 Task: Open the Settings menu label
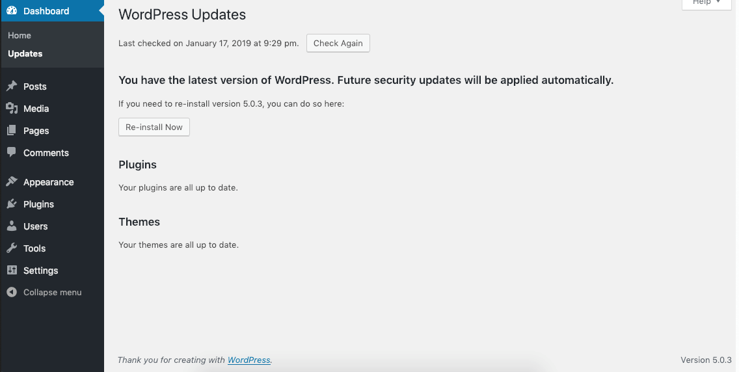click(40, 271)
